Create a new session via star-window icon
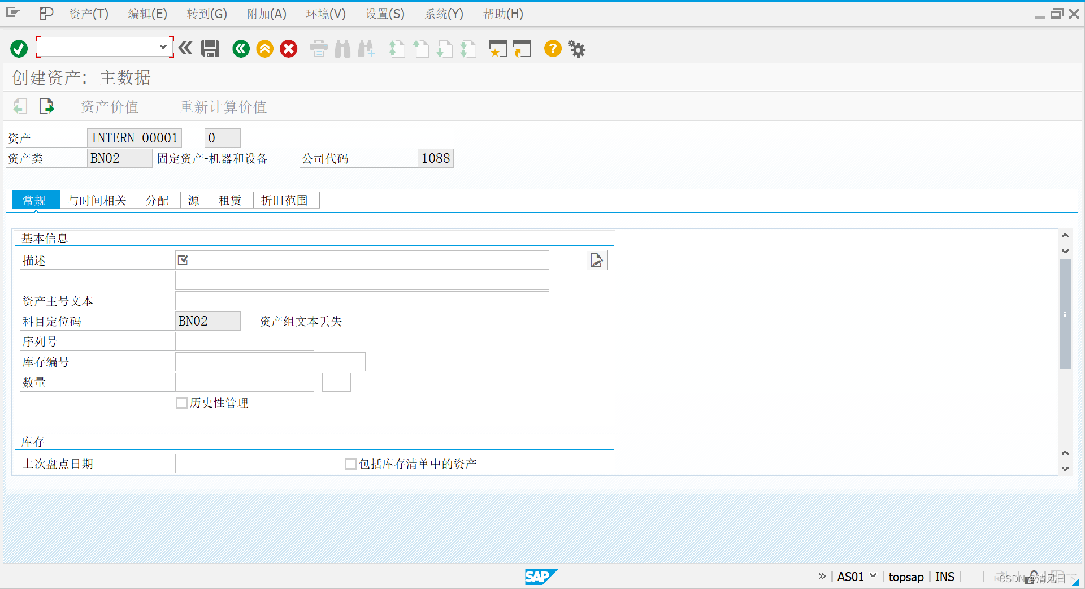 (x=497, y=49)
